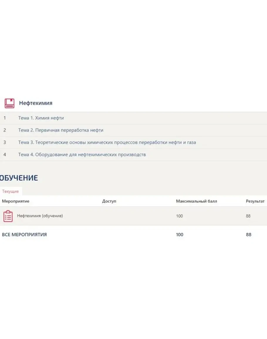Click the Максимальный балл column header
The height and width of the screenshot is (339, 267).
[x=196, y=201]
